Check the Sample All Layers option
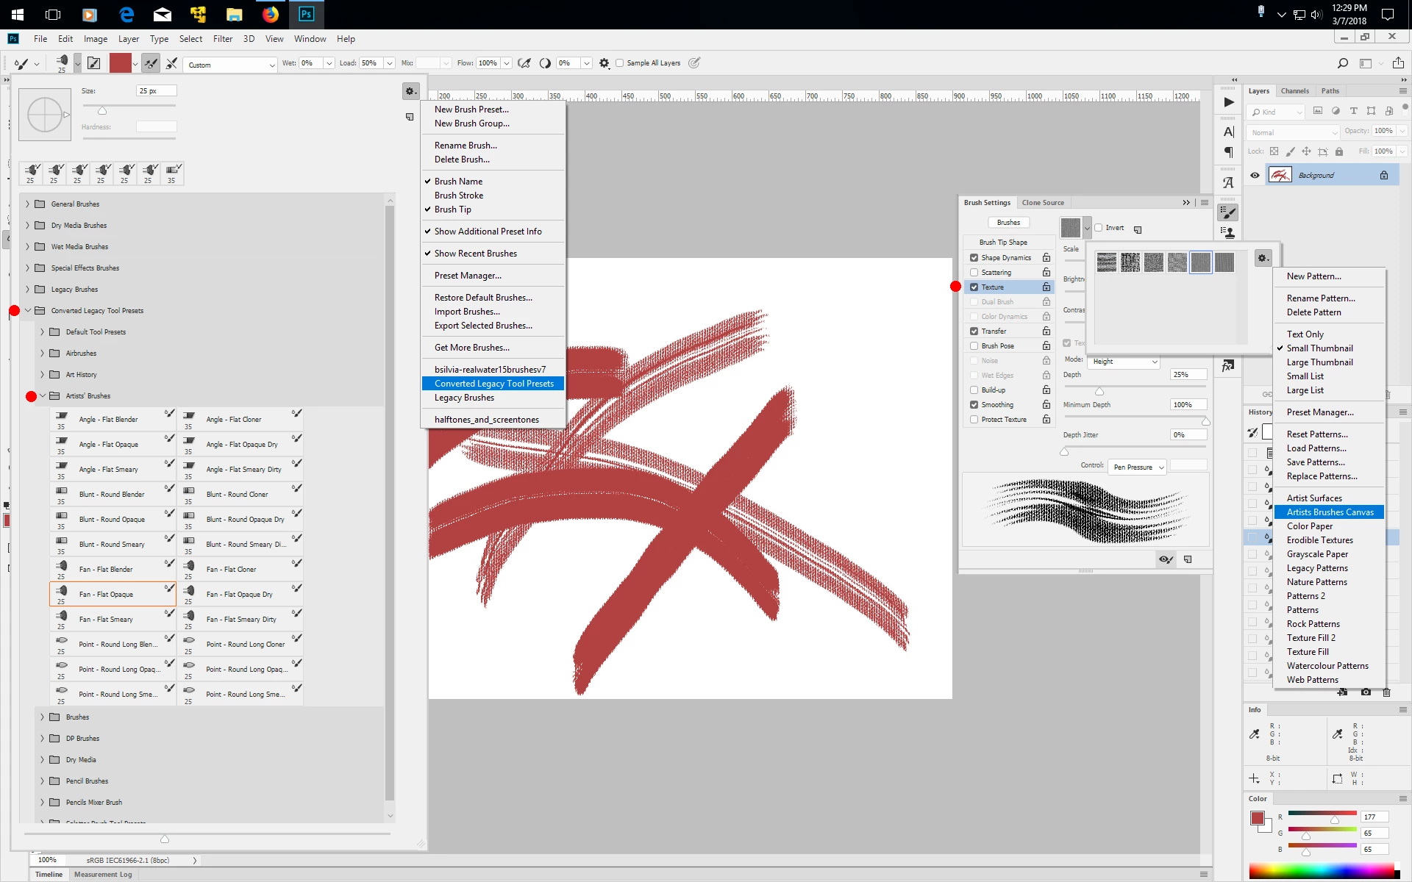This screenshot has height=882, width=1412. (x=619, y=63)
